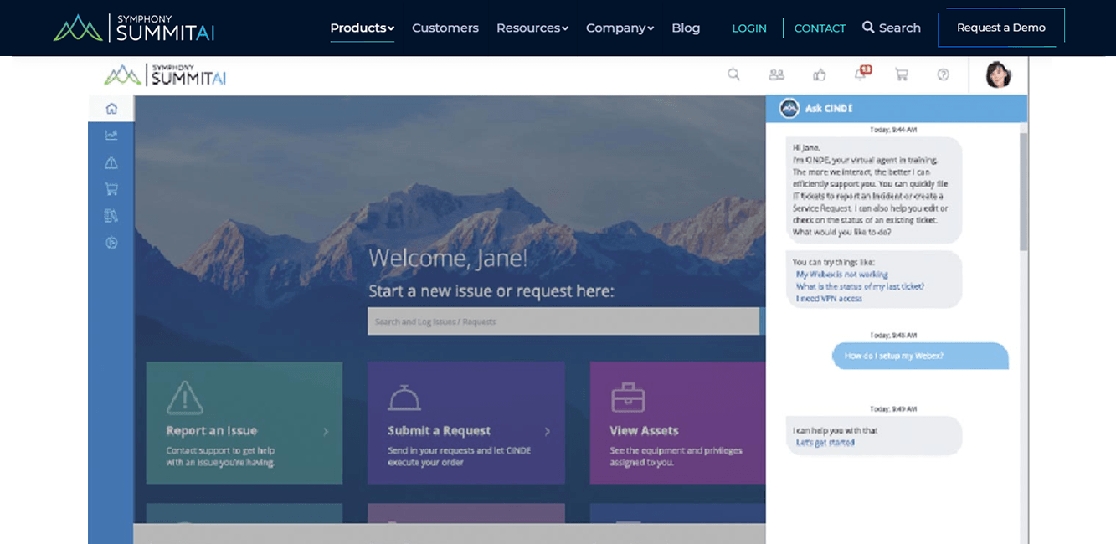Click the SymphonySummitAI logo in the website header
This screenshot has height=544, width=1116.
(x=134, y=28)
